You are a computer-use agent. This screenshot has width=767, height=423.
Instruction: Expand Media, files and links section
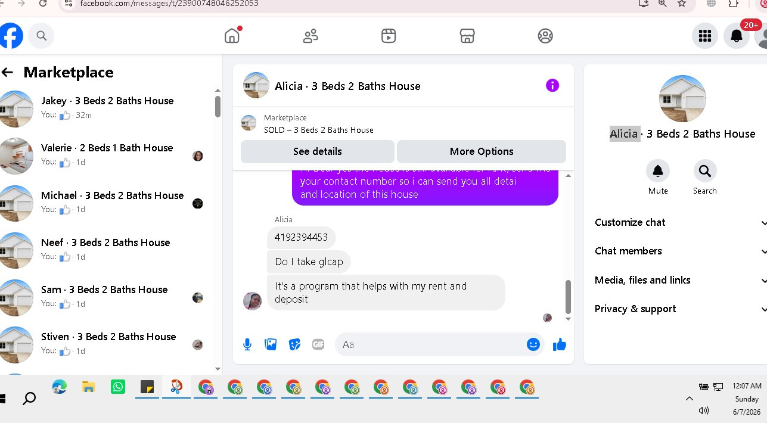(x=680, y=280)
